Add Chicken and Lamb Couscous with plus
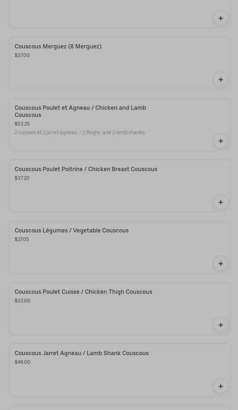Viewport: 238px width, 410px height. 221,141
